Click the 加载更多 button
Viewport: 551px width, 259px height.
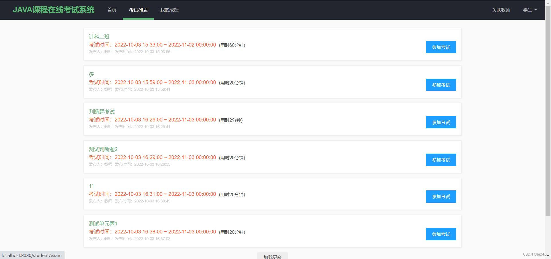click(x=272, y=256)
